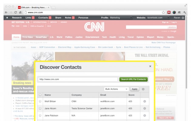The width and height of the screenshot is (191, 121).
Task: Click the page vertical scrollbar
Action: [x=186, y=53]
